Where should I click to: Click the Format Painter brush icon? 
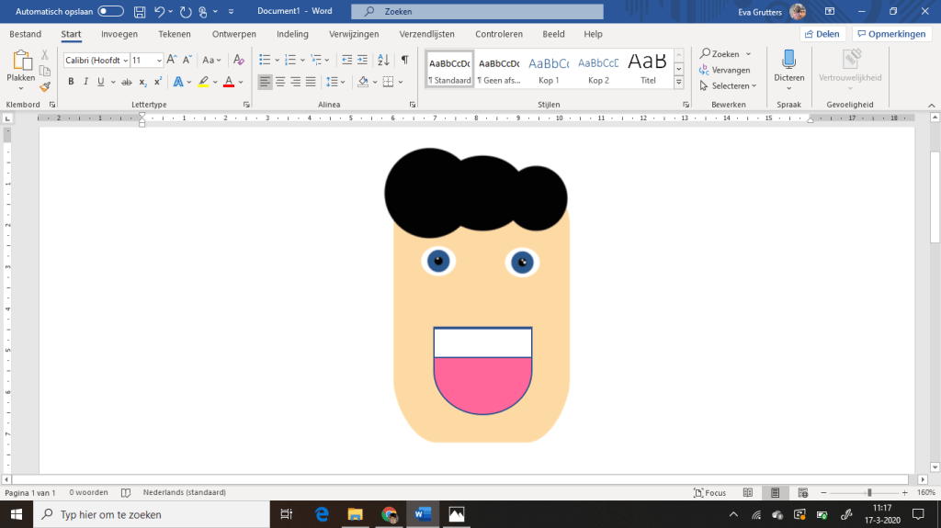click(45, 87)
